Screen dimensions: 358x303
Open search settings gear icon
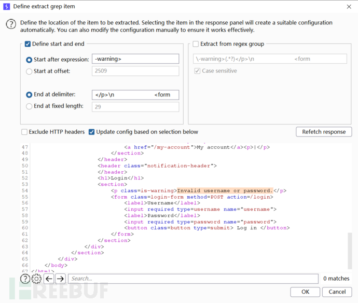click(x=36, y=279)
